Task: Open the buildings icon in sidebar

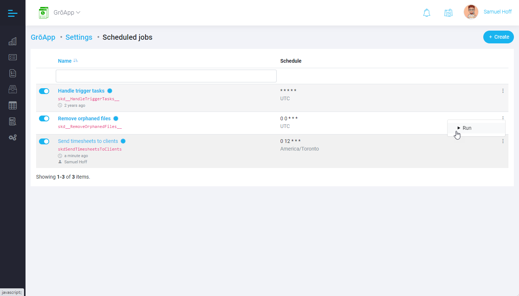Action: tap(12, 42)
